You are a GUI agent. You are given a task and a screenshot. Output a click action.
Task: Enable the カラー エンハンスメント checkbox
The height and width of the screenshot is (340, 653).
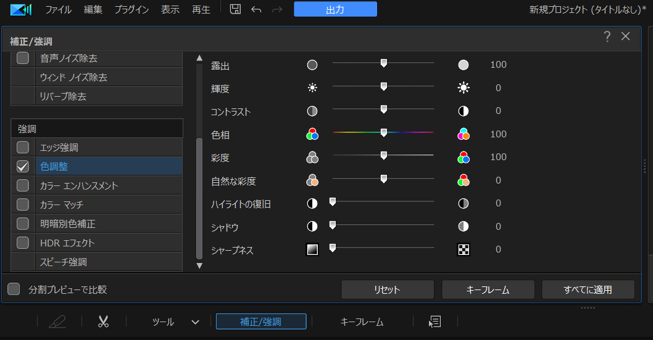[23, 185]
